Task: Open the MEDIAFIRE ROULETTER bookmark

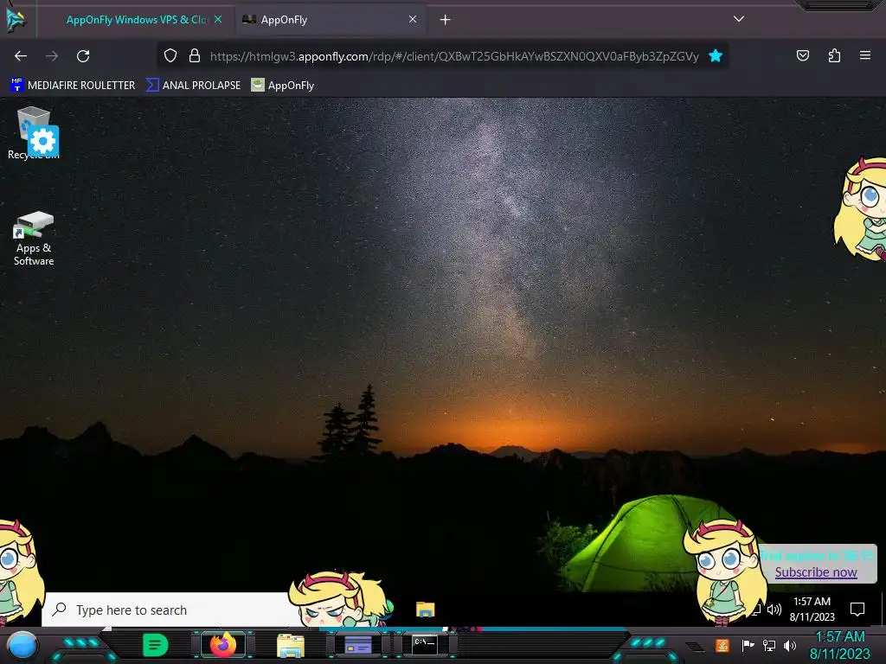Action: (73, 86)
